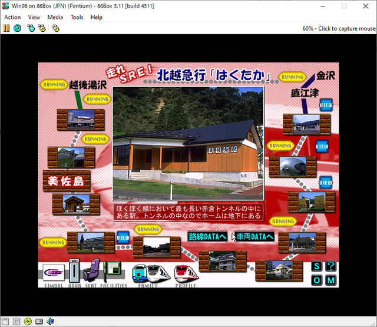Click RUNNING button above the dark street thumbnail
The image size is (377, 327).
148,229
